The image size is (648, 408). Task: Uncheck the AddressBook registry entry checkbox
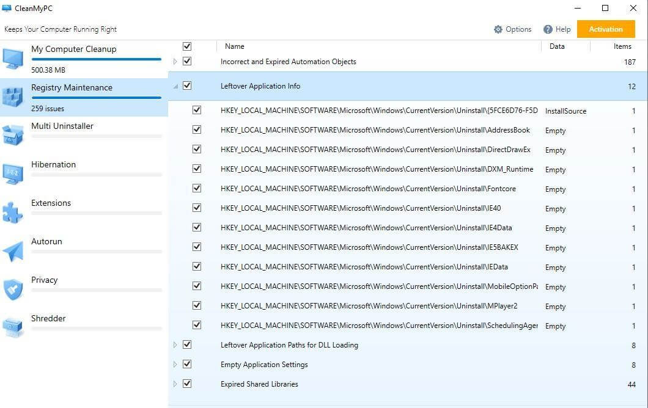[197, 129]
